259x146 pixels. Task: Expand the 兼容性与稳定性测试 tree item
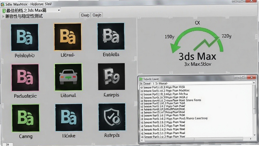(3, 17)
